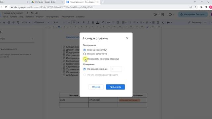Open the status dropdown chip in the table
The image size is (212, 119).
[130, 100]
